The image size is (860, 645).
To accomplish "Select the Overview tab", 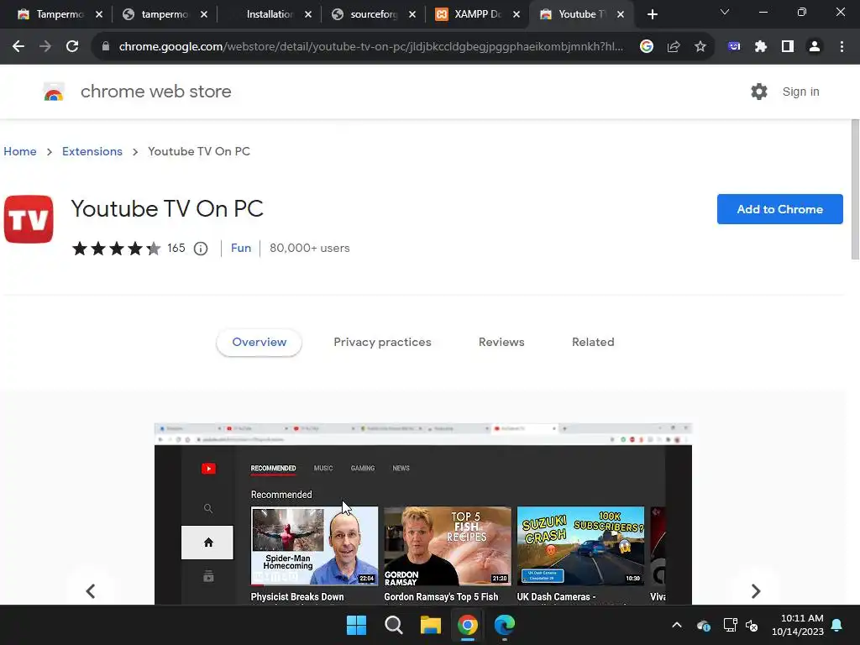I will tap(259, 343).
